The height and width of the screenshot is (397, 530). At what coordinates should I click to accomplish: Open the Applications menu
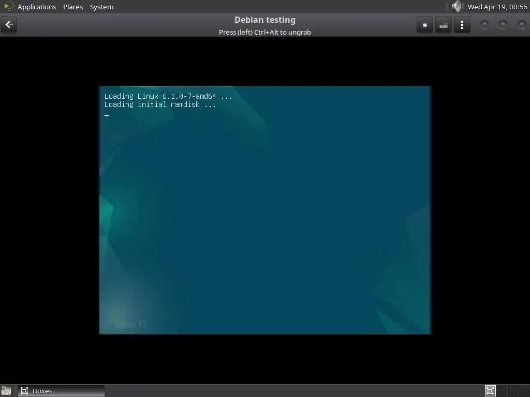pos(37,7)
